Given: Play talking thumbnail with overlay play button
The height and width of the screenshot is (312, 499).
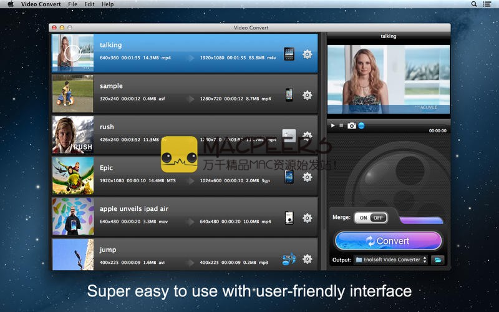Looking at the screenshot, I should (72, 53).
